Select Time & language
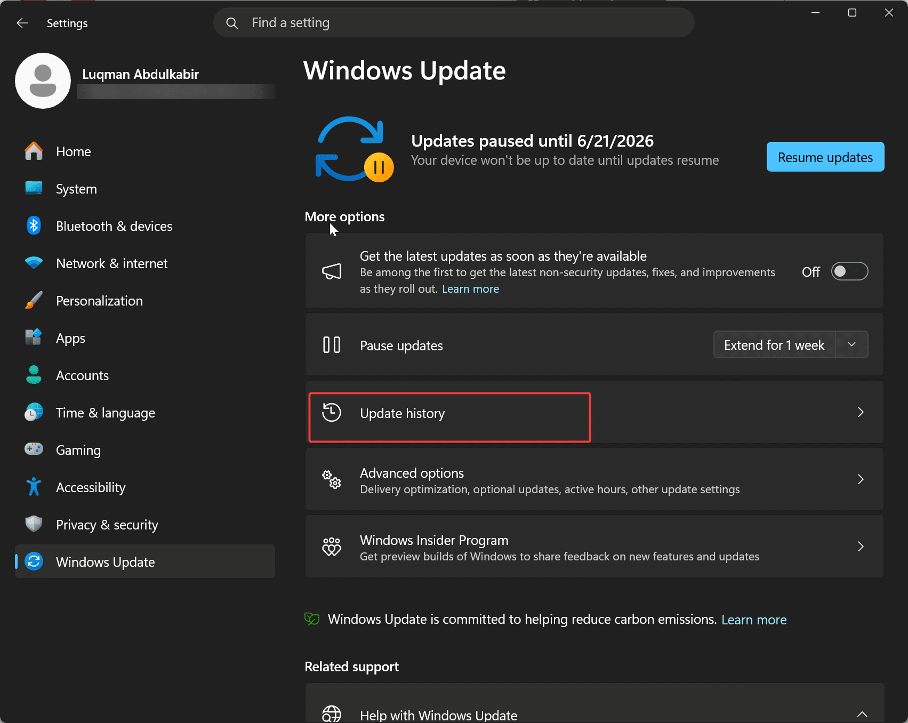Screen dimensions: 908x723 [x=145, y=413]
